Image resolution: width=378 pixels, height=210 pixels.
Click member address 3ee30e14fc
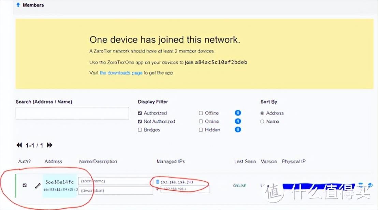[x=60, y=182]
